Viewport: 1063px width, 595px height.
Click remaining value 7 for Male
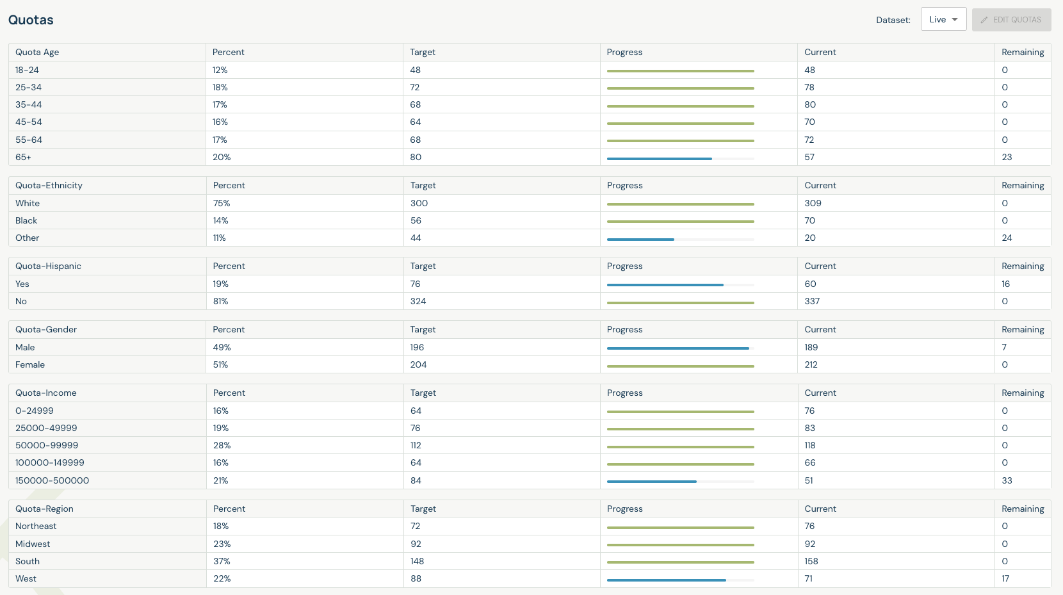1004,347
